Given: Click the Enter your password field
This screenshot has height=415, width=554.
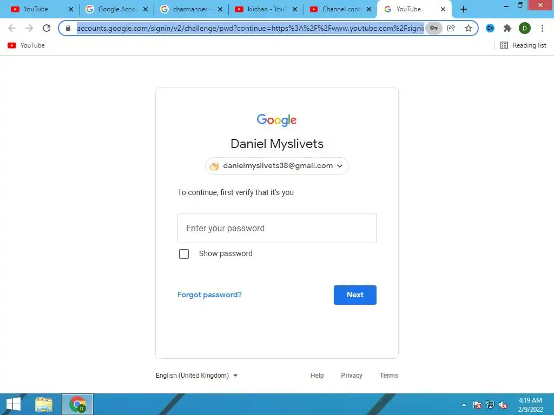Looking at the screenshot, I should 277,228.
